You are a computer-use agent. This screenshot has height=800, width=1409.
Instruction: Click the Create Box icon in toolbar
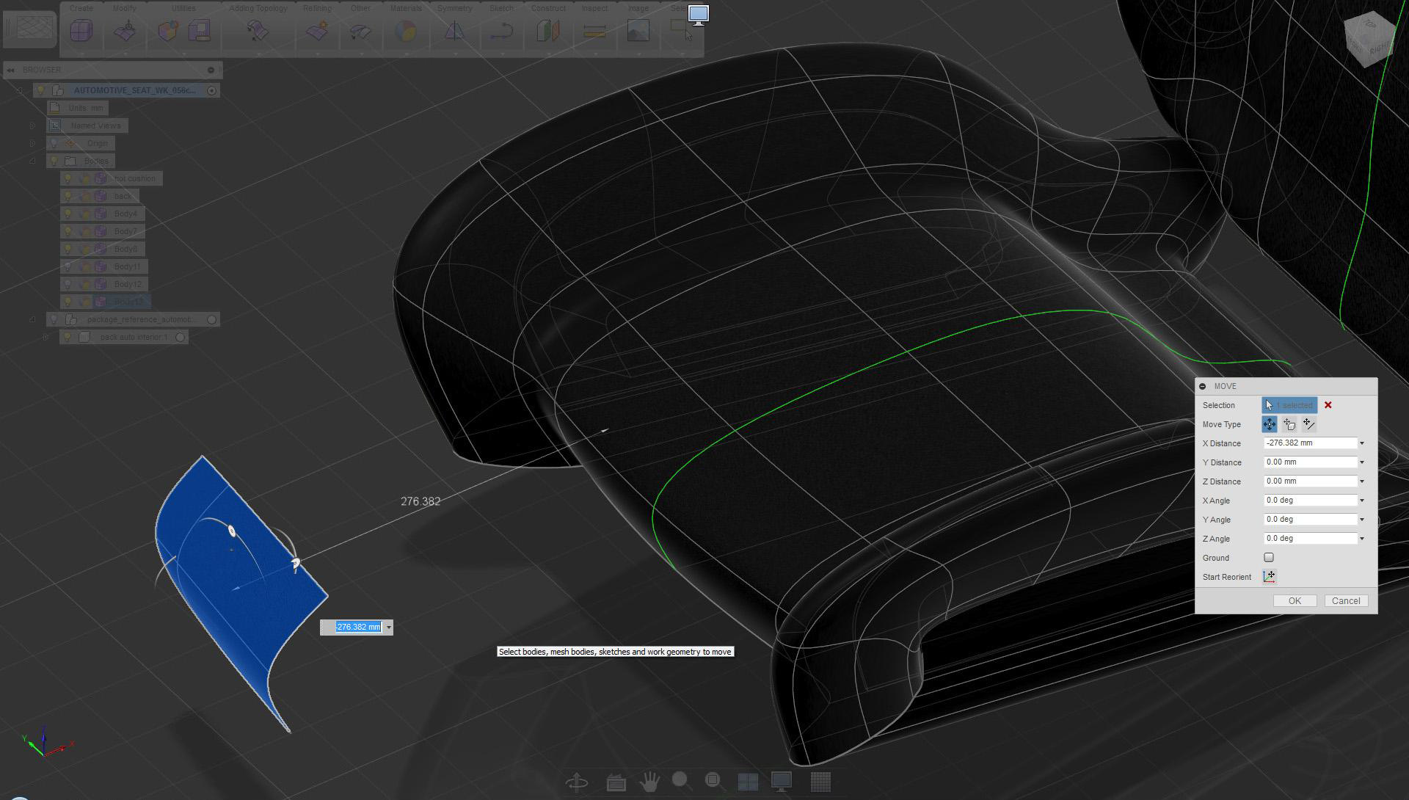pos(81,31)
